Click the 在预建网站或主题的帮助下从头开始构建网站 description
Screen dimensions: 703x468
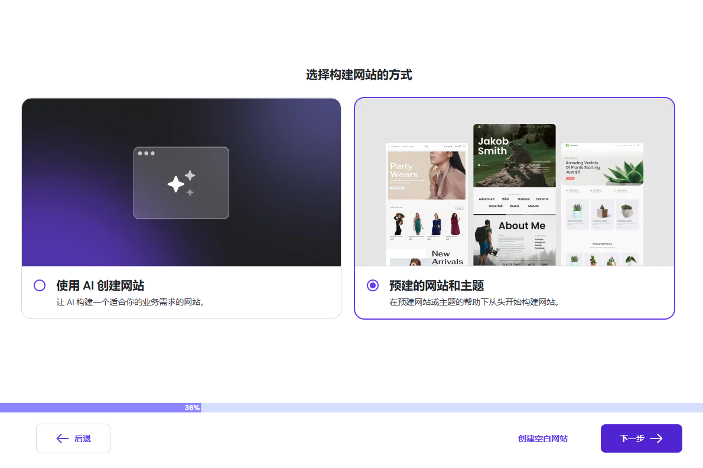tap(474, 302)
